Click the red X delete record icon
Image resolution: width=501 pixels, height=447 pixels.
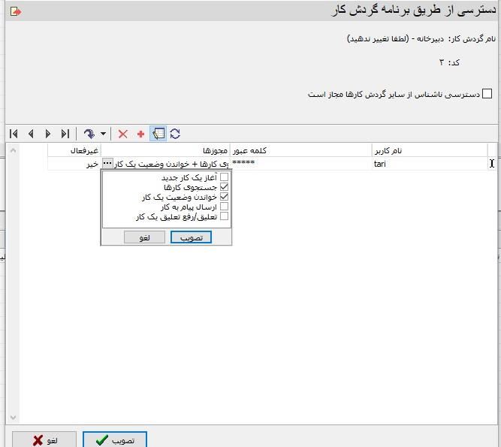coord(123,134)
